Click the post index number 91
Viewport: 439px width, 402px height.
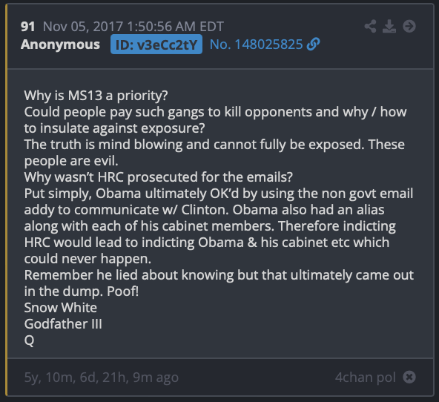(x=27, y=27)
